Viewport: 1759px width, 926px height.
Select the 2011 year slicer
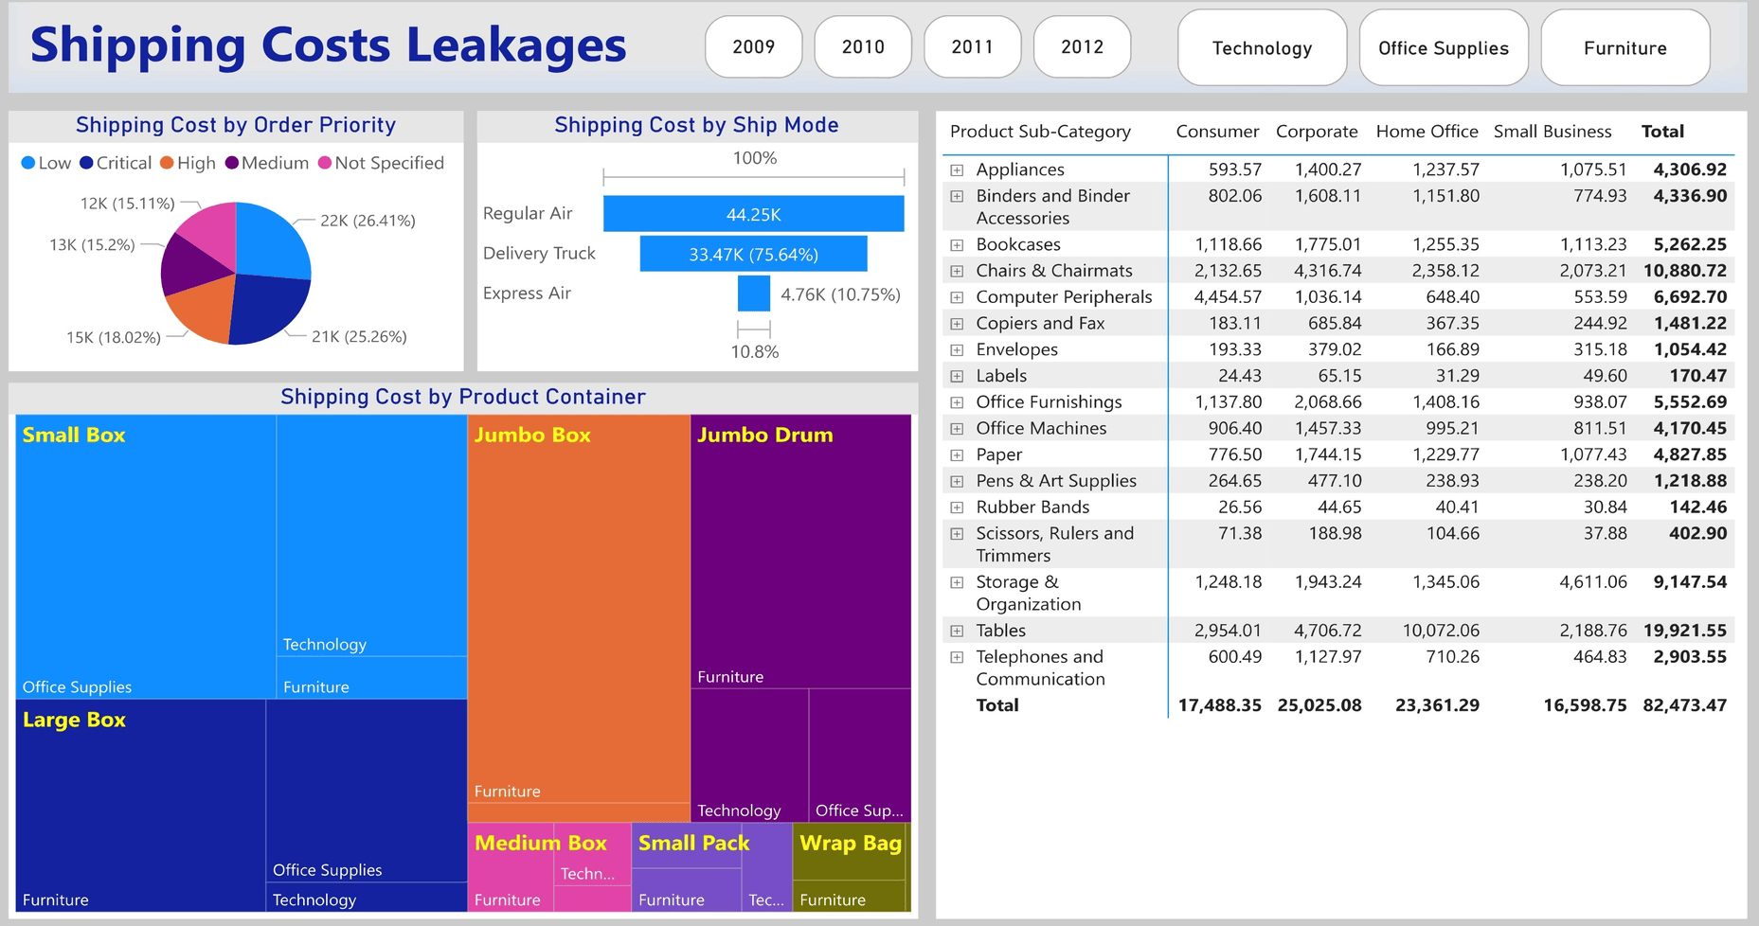point(973,46)
